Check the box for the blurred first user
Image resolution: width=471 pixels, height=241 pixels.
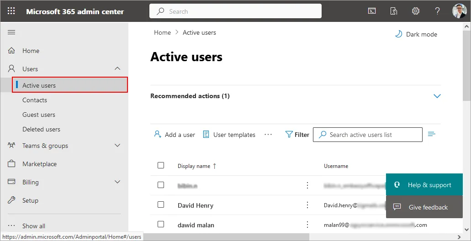[161, 185]
